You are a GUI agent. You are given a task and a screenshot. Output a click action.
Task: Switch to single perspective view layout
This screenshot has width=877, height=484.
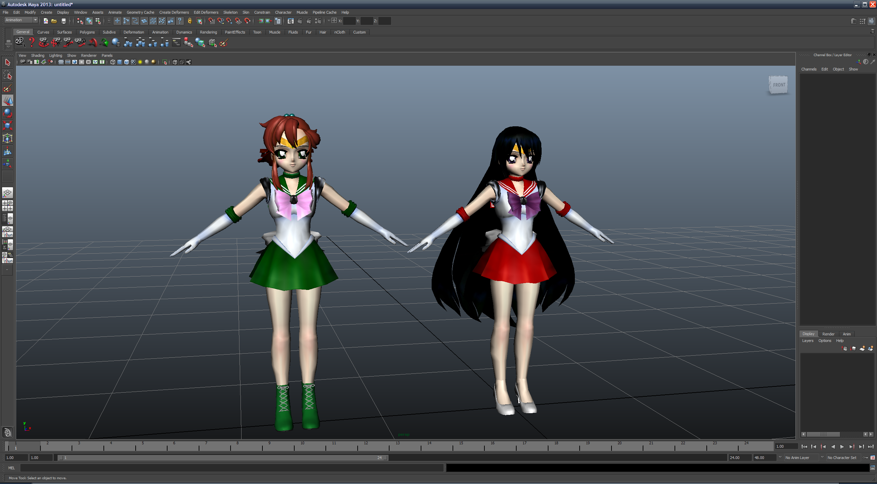[x=8, y=193]
